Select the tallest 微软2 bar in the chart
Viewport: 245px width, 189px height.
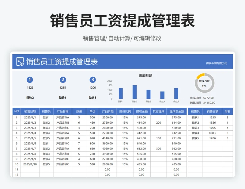pos(134,92)
